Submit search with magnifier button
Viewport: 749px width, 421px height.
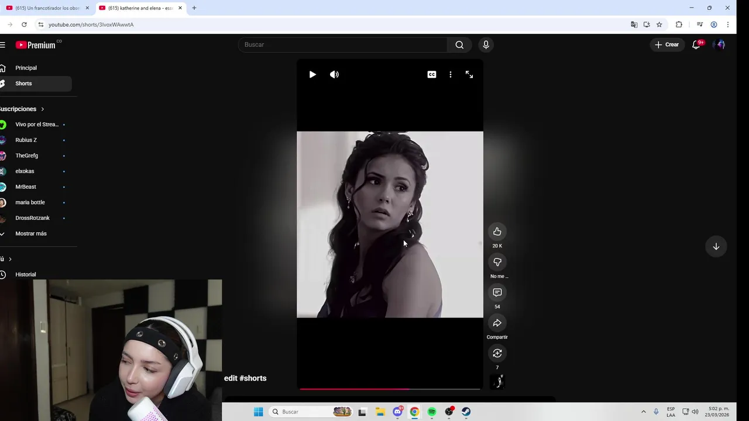click(x=459, y=44)
